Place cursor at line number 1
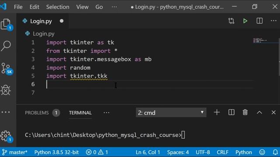Image resolution: width=280 pixels, height=157 pixels. (x=33, y=42)
